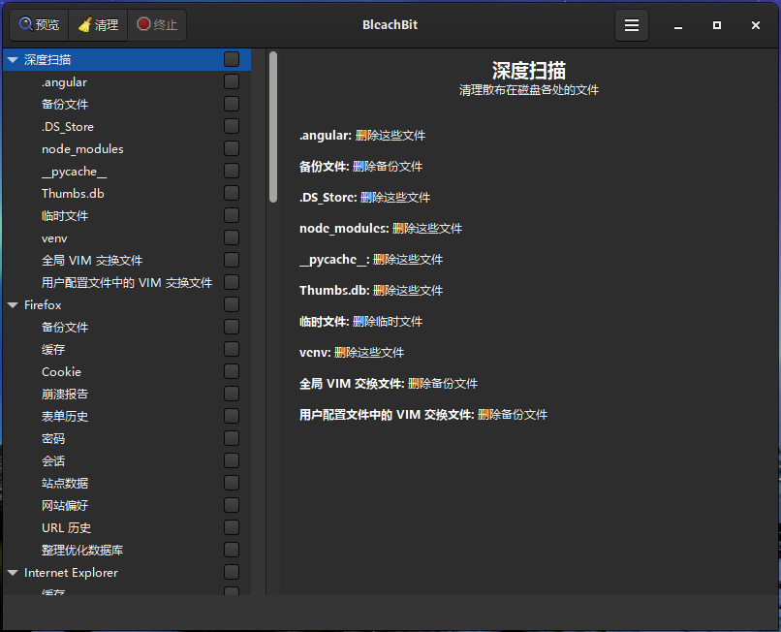The image size is (781, 632).
Task: Collapse the Internet Explorer tree group
Action: click(13, 573)
